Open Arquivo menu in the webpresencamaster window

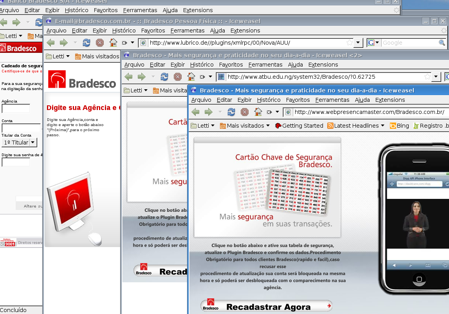pos(201,100)
